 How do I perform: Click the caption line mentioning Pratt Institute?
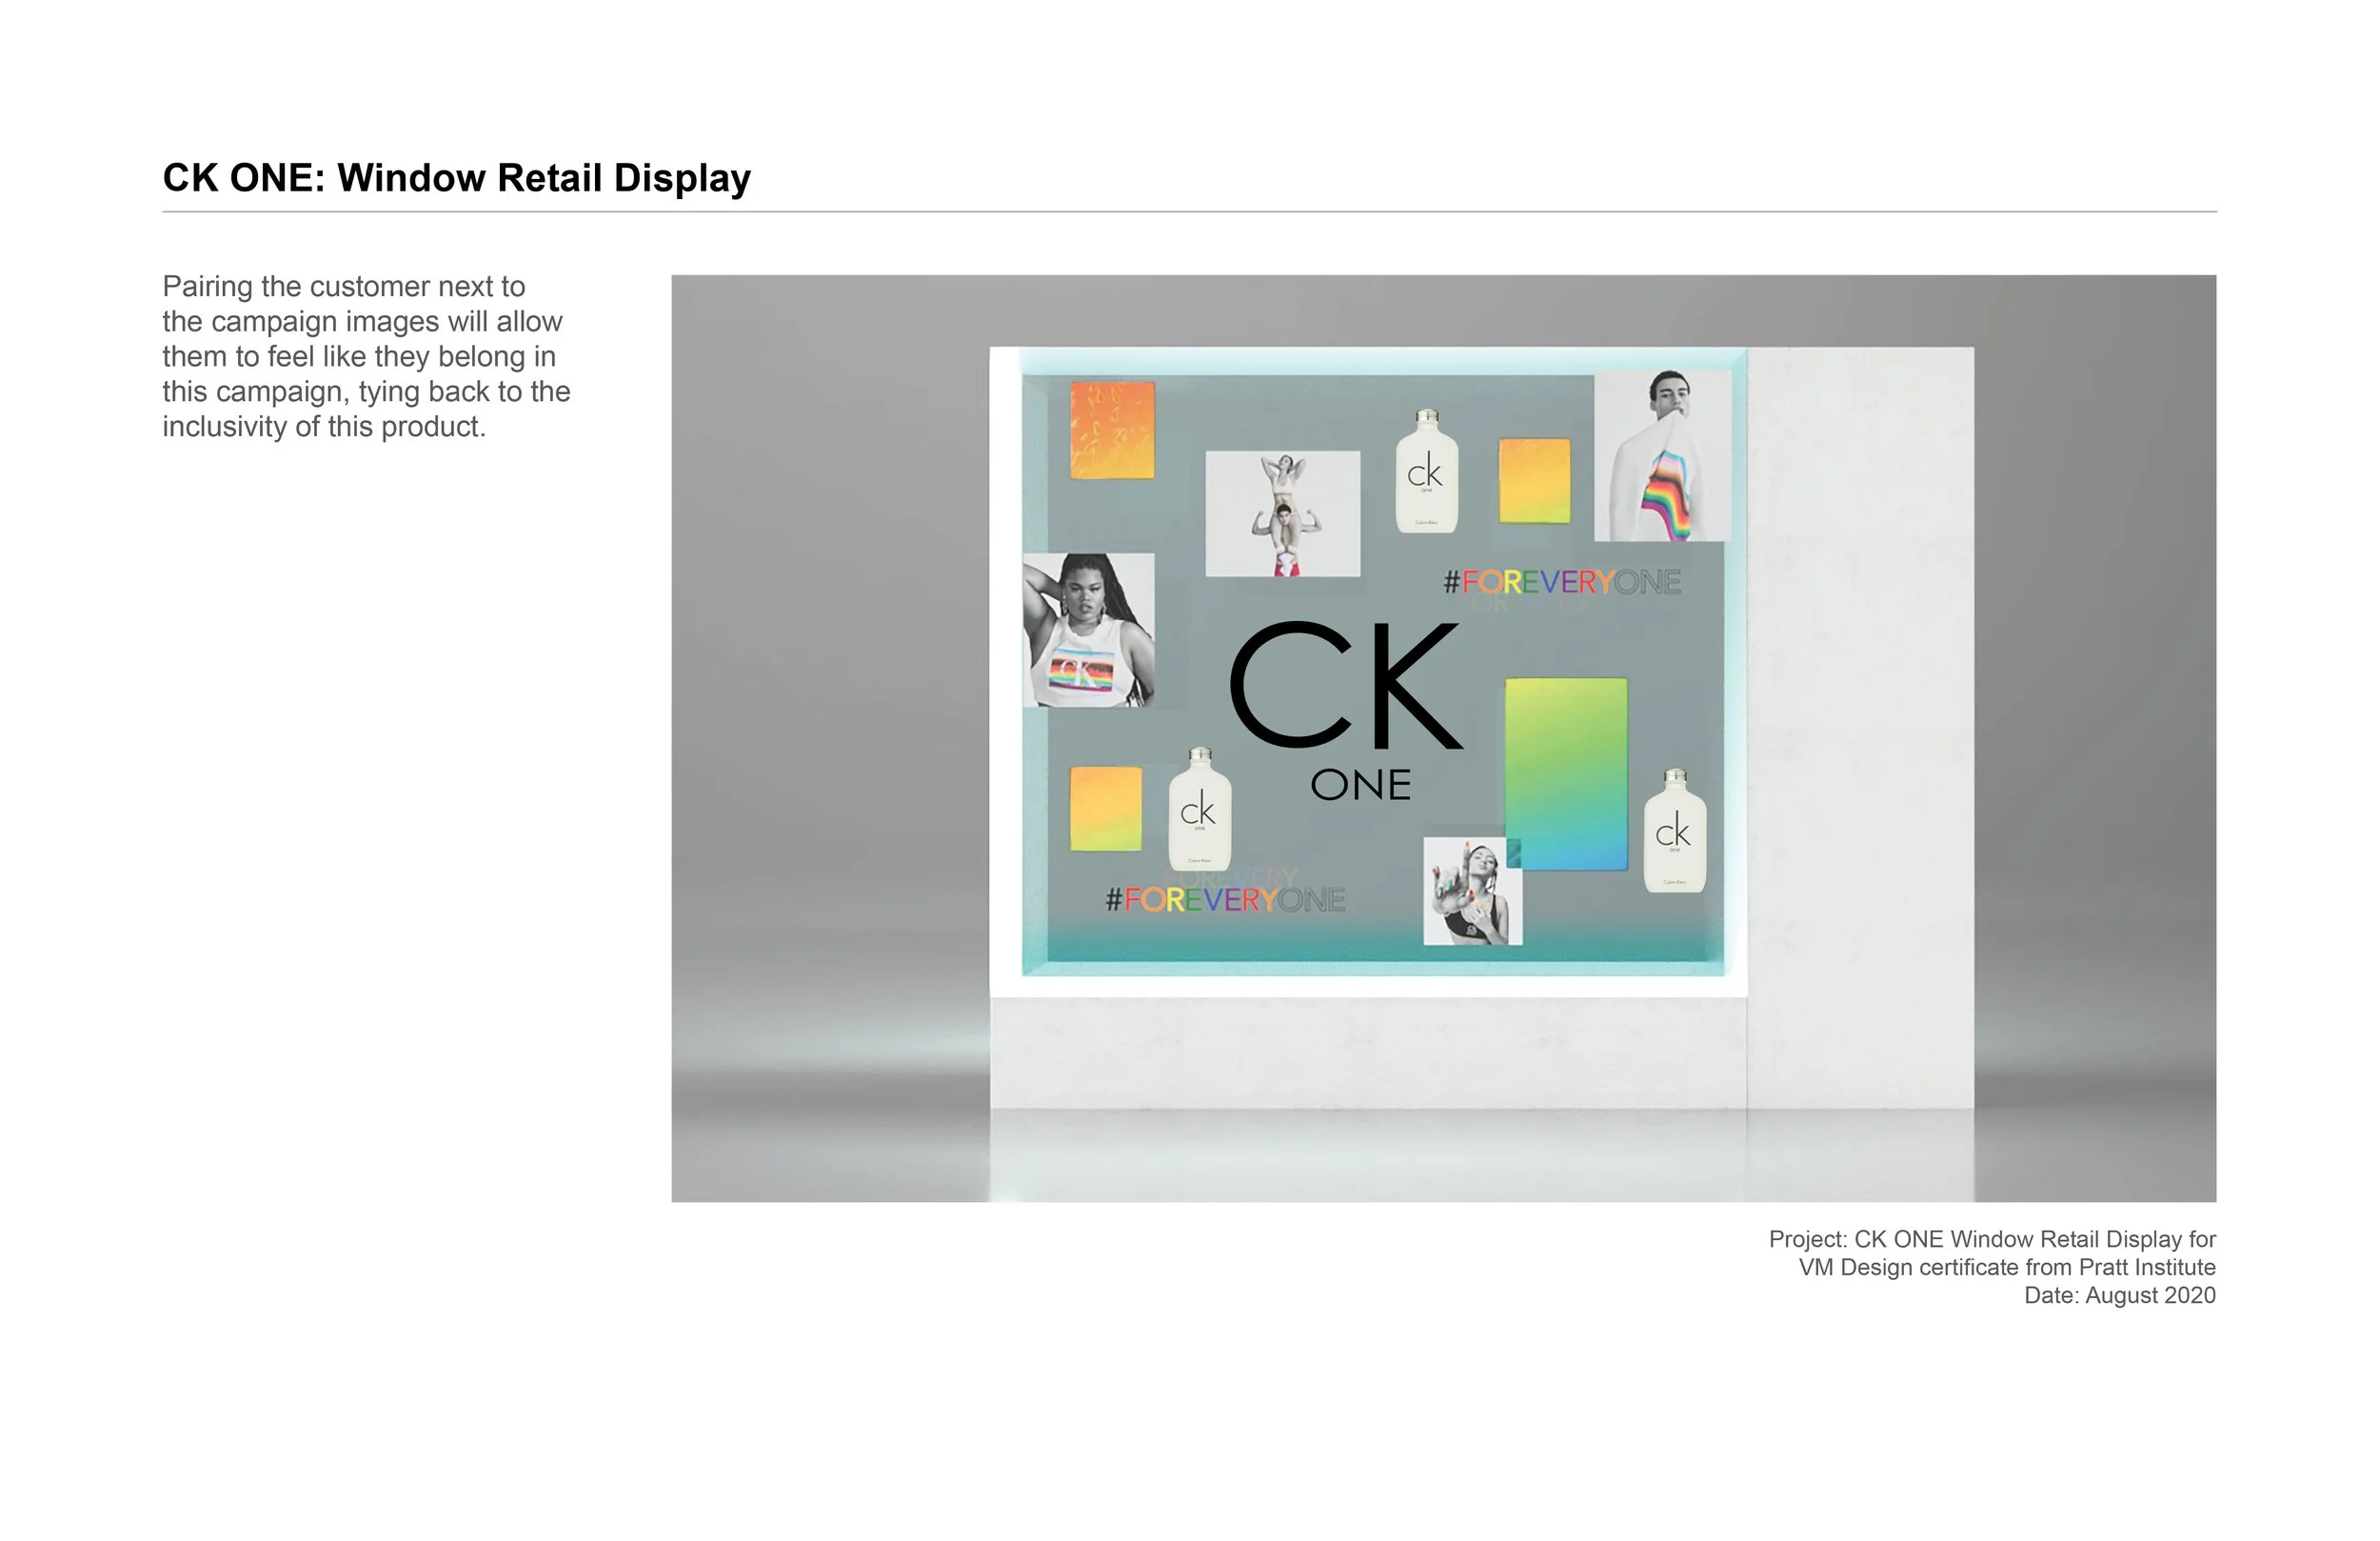pyautogui.click(x=2006, y=1267)
